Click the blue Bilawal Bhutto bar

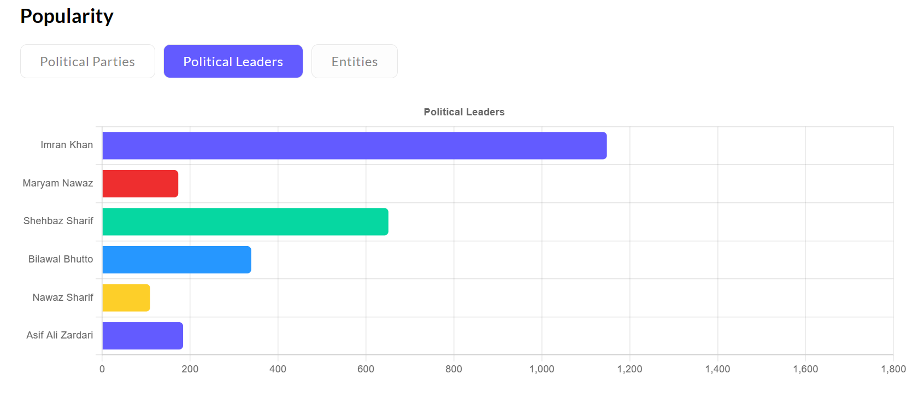pyautogui.click(x=177, y=260)
